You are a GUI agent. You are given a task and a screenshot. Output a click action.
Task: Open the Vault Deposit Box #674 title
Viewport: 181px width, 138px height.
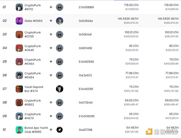coord(34,89)
